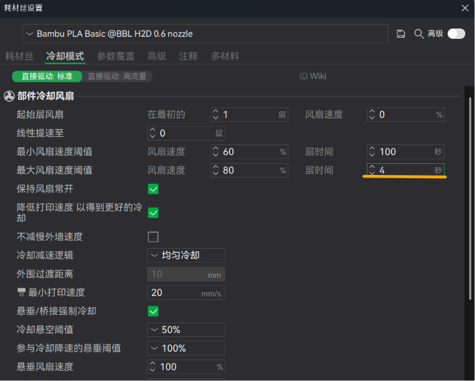The height and width of the screenshot is (381, 475).
Task: Open the 冷却减速逻辑 dropdown showing 均匀冷却
Action: 186,255
